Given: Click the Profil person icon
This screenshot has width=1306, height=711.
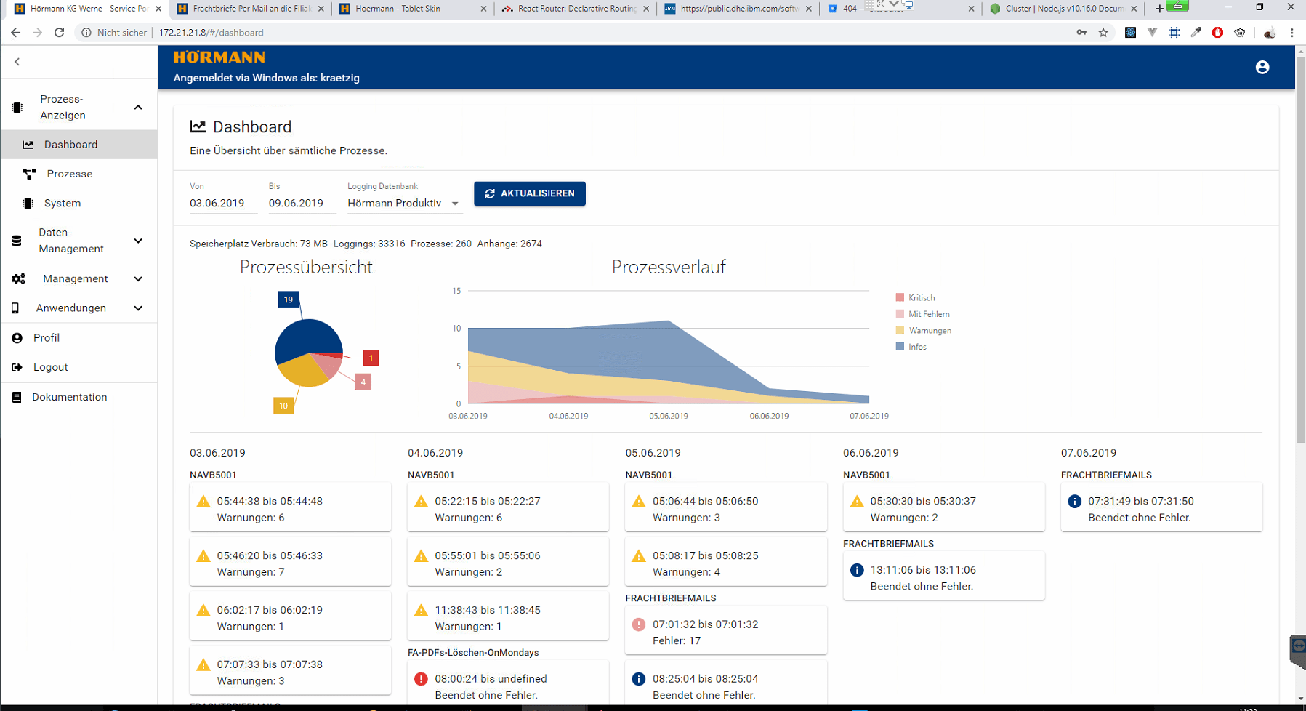Looking at the screenshot, I should pos(17,338).
